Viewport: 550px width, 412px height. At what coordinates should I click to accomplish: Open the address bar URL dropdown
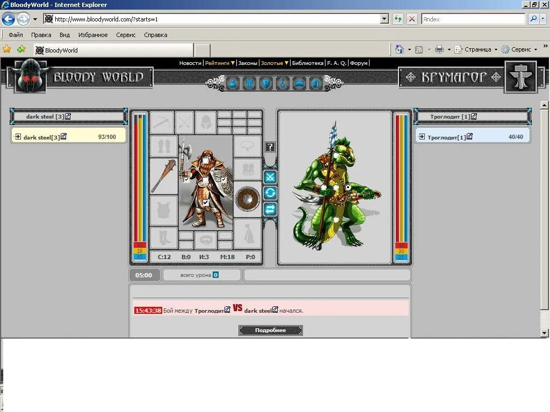coord(385,19)
